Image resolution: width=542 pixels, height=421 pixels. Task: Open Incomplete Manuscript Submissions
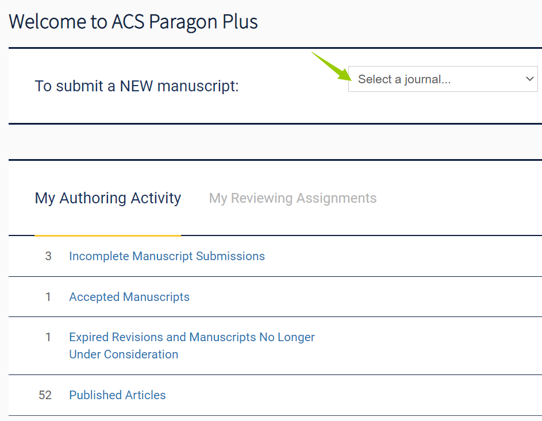[x=167, y=256]
